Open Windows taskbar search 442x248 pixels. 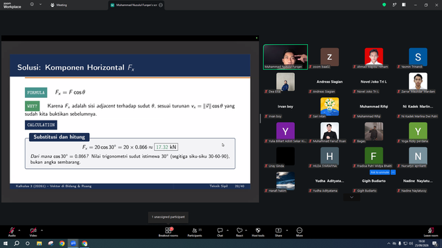(17, 243)
